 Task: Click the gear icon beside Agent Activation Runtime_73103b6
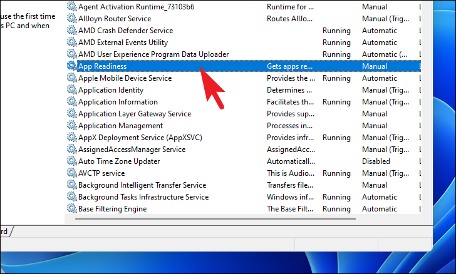[x=72, y=6]
